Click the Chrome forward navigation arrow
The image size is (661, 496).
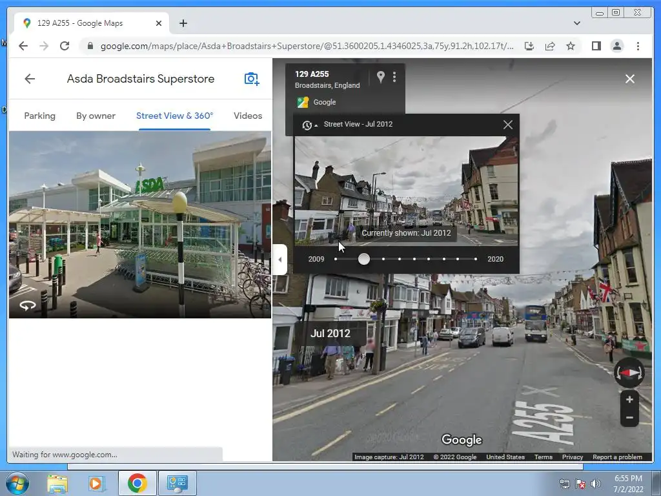point(44,46)
